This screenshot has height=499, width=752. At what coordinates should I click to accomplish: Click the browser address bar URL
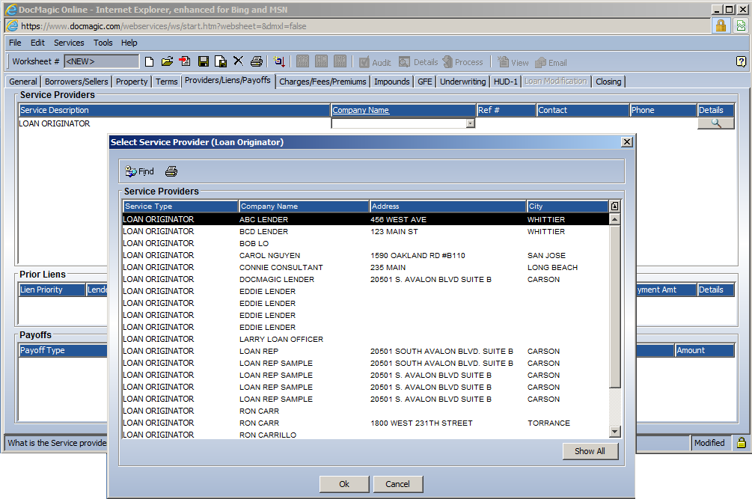[164, 26]
